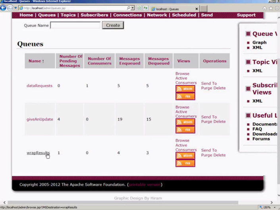Go back using the browser back arrow
This screenshot has width=280, height=210.
point(4,8)
